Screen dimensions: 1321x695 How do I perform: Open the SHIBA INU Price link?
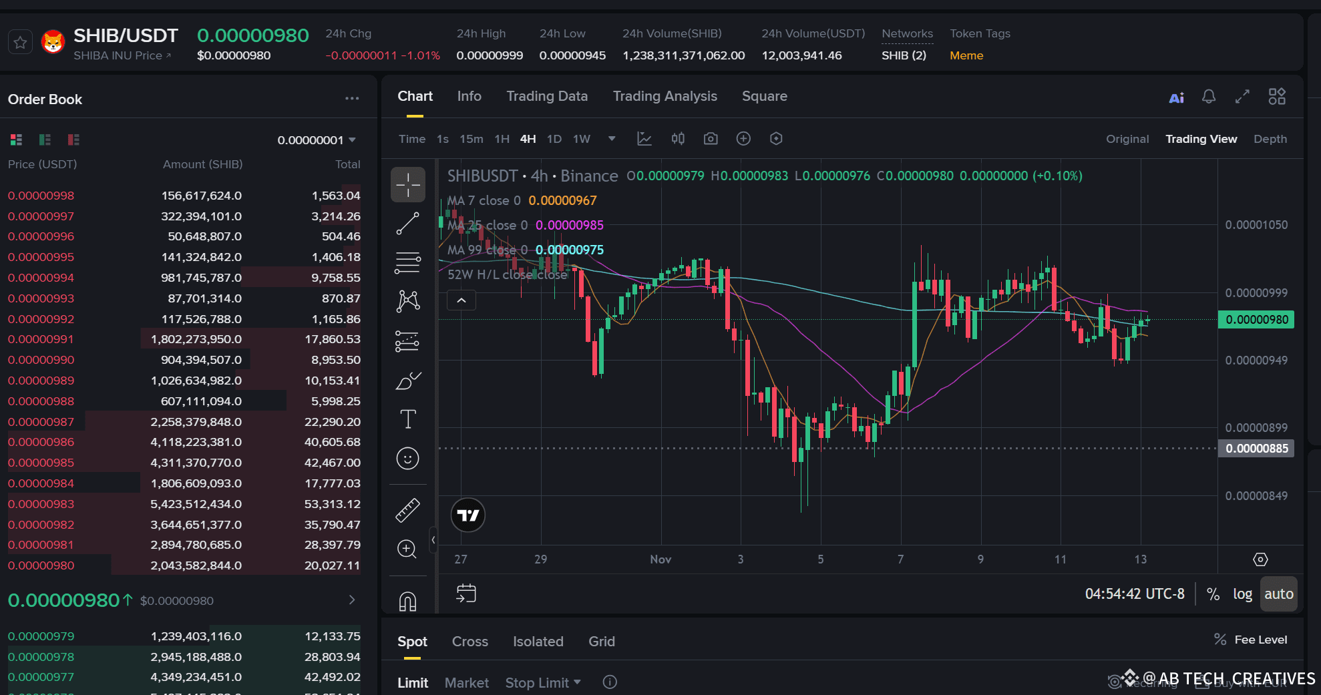point(122,56)
